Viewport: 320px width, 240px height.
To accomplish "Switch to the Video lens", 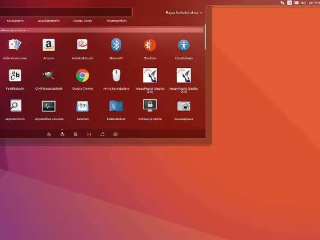I will [x=89, y=134].
